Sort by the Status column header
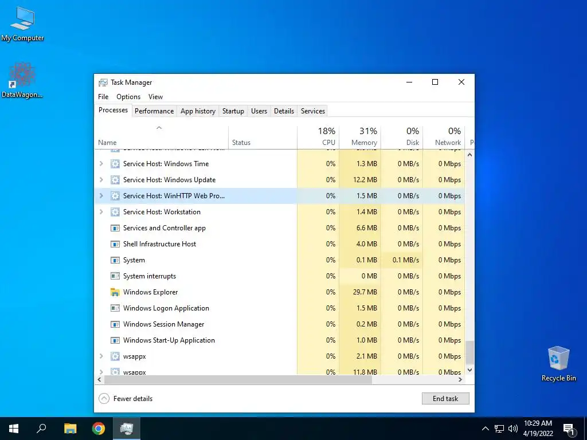This screenshot has width=587, height=440. [x=263, y=137]
